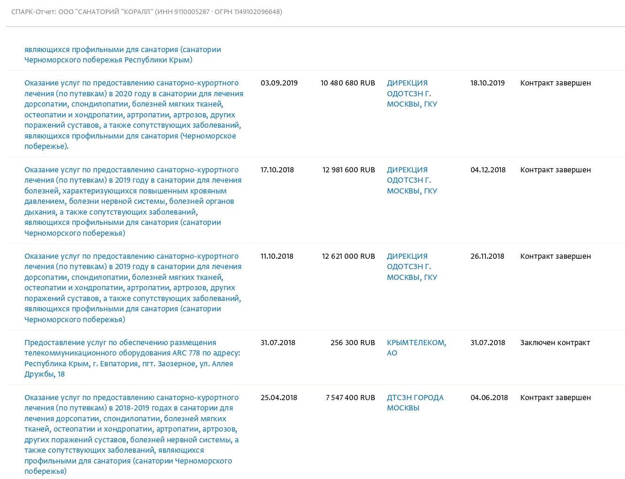This screenshot has width=625, height=479.
Task: Click the 256 300 RUB amount
Action: (353, 343)
